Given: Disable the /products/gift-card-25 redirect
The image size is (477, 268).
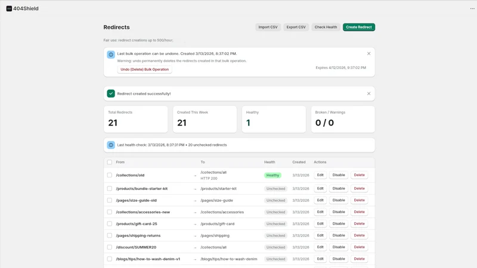Looking at the screenshot, I should point(339,224).
